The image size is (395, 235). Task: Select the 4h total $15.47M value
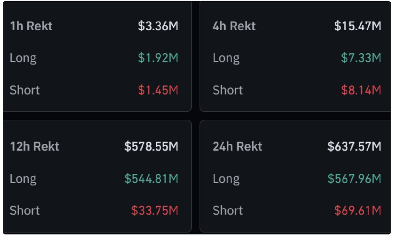point(358,26)
